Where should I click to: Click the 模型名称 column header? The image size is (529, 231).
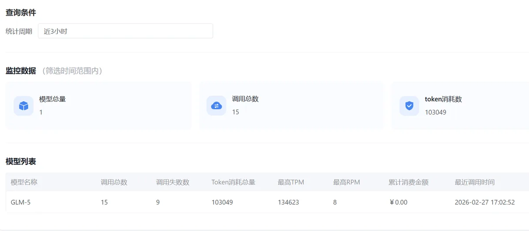tap(24, 182)
